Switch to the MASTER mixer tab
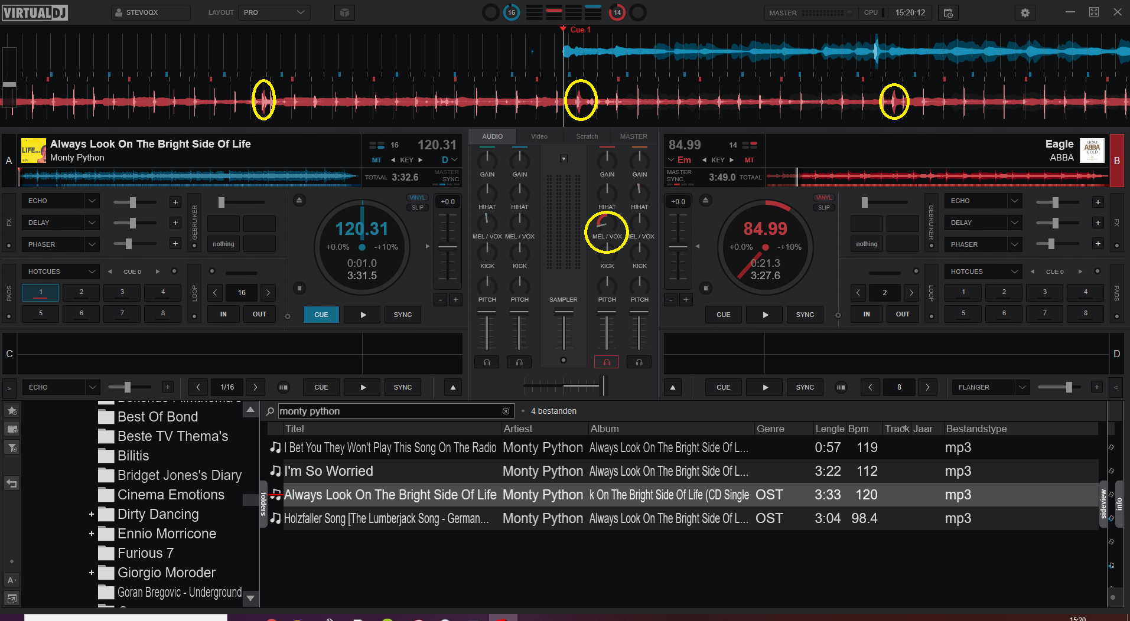Screen dimensions: 1130x621 pyautogui.click(x=633, y=136)
